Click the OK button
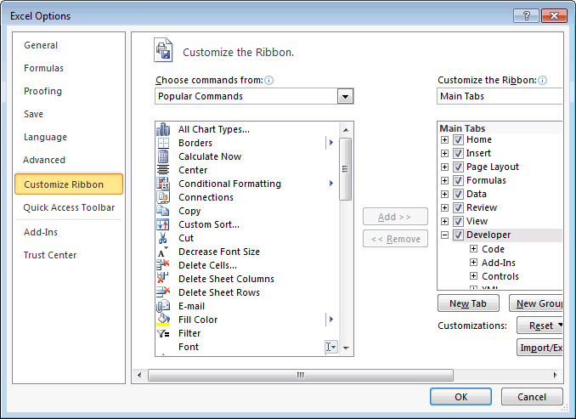The width and height of the screenshot is (576, 419). [460, 397]
